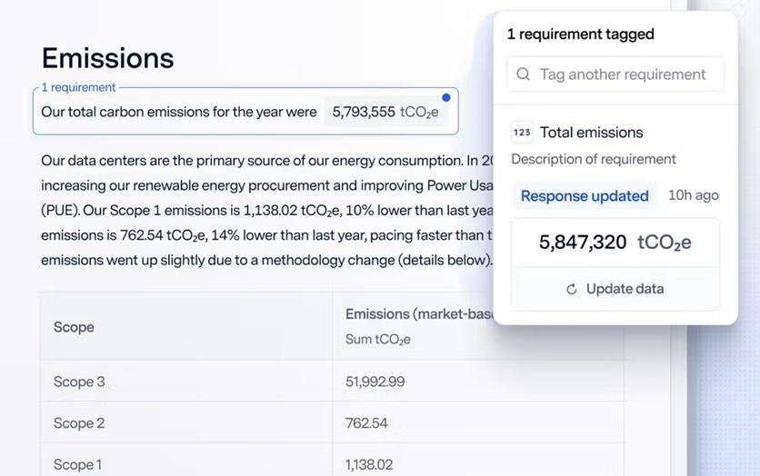This screenshot has height=476, width=760.
Task: Click the Emissions (market-based) column header
Action: click(x=418, y=314)
